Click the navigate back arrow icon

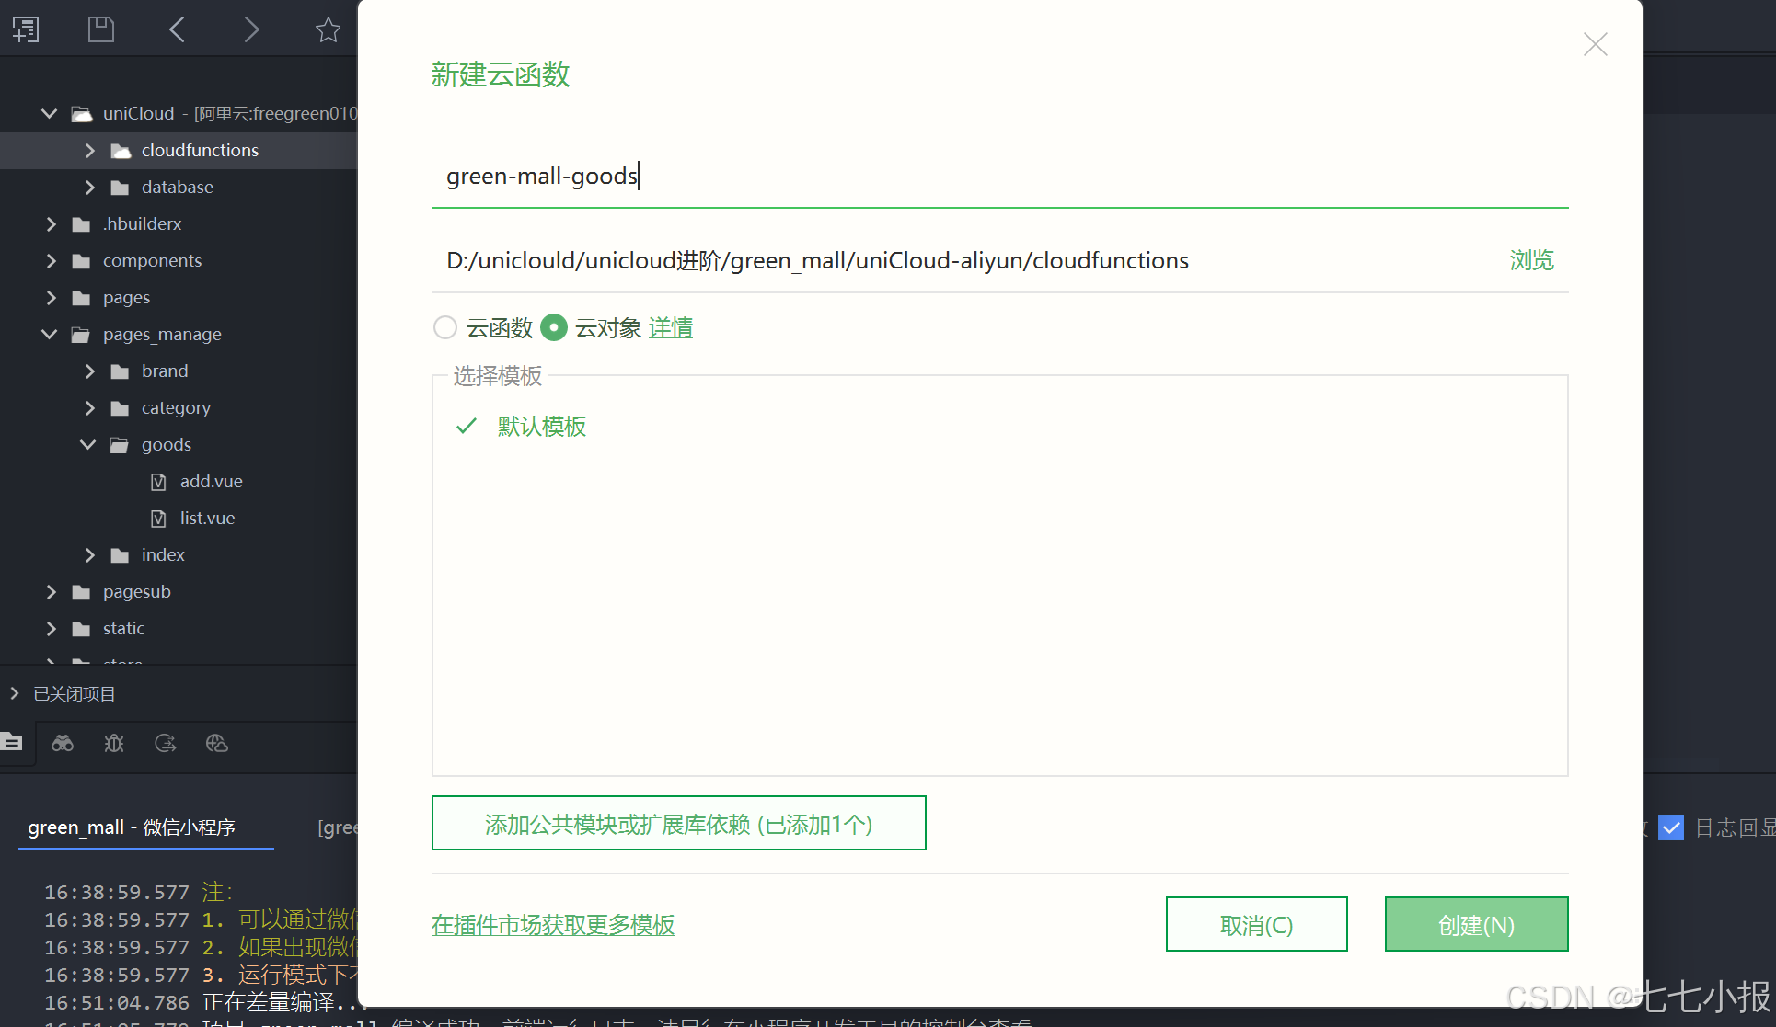point(178,29)
